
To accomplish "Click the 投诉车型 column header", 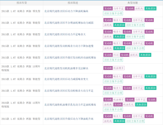I will (x=22, y=3).
